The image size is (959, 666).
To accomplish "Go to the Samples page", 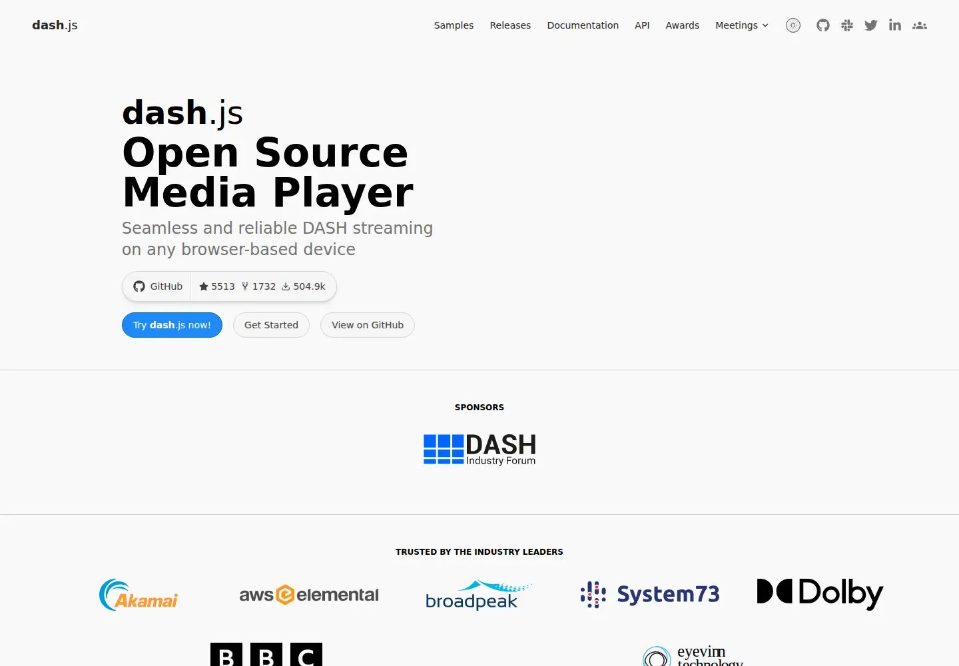I will [x=454, y=25].
